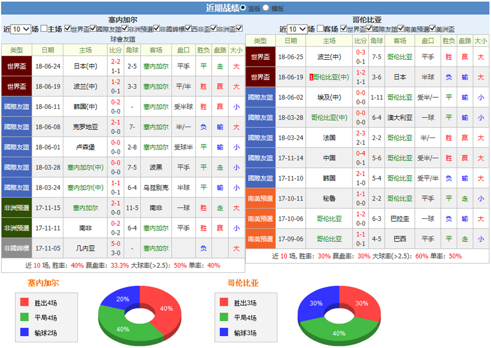Image resolution: width=491 pixels, height=348 pixels.
Task: Click the date 17-09-06 in Colombia table
Action: [x=290, y=239]
